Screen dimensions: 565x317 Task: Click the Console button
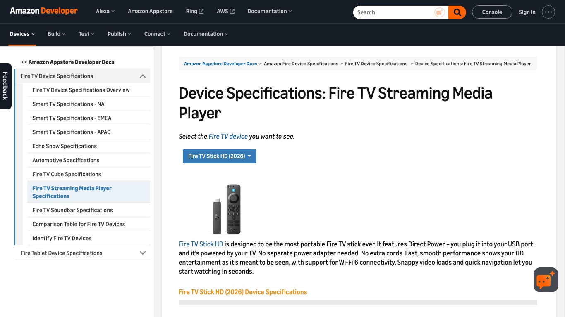(492, 12)
